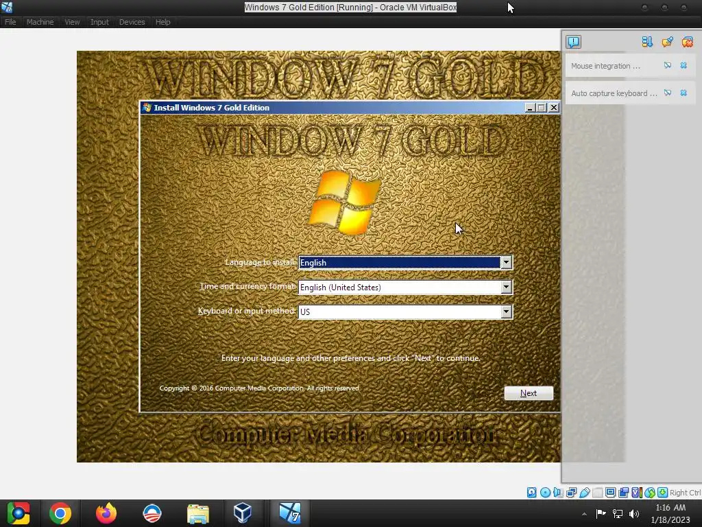Click the optical disk status icon
702x527 pixels.
click(545, 493)
